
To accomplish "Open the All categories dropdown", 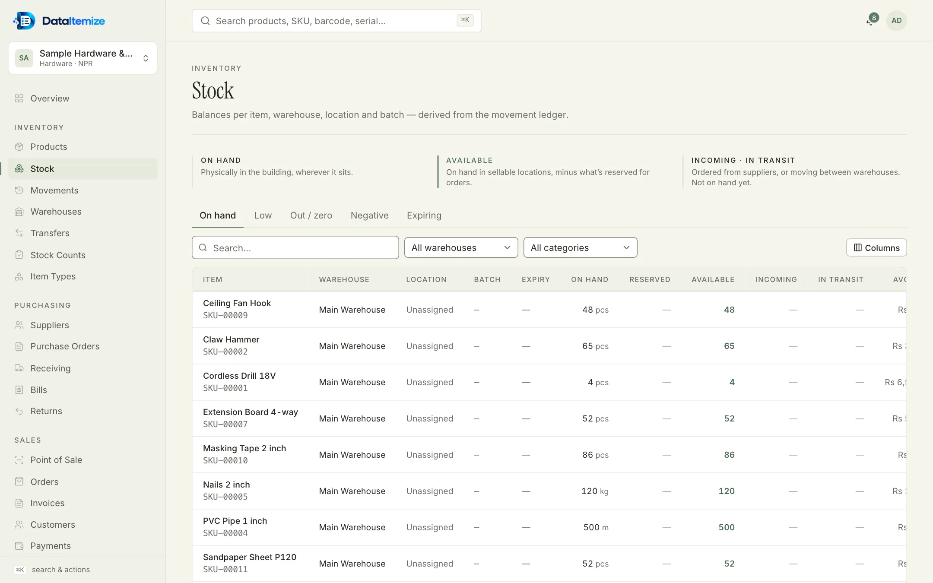I will (x=580, y=247).
